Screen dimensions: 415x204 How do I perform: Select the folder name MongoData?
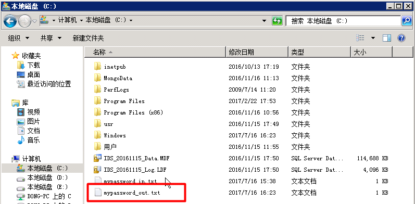(x=118, y=78)
